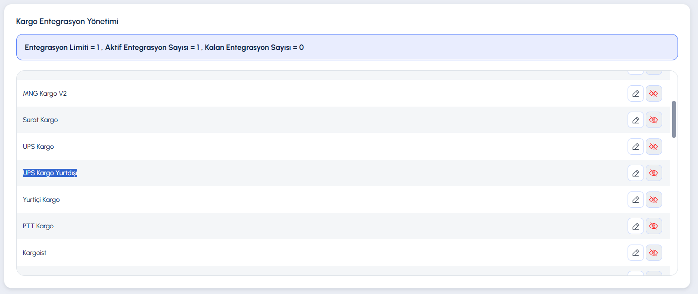
Task: Toggle visibility for UPS Kargo Yurtdışı
Action: pos(654,173)
